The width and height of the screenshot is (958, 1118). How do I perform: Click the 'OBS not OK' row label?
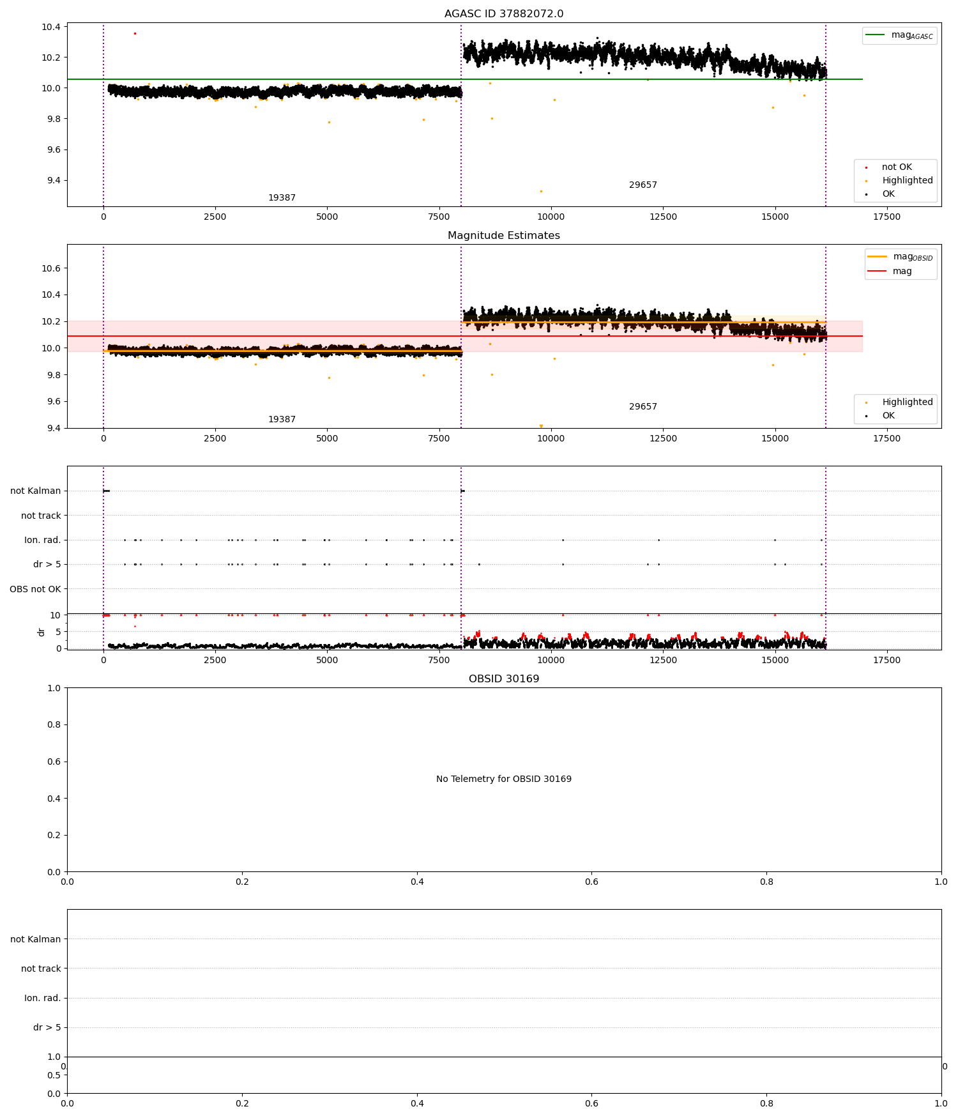click(35, 589)
